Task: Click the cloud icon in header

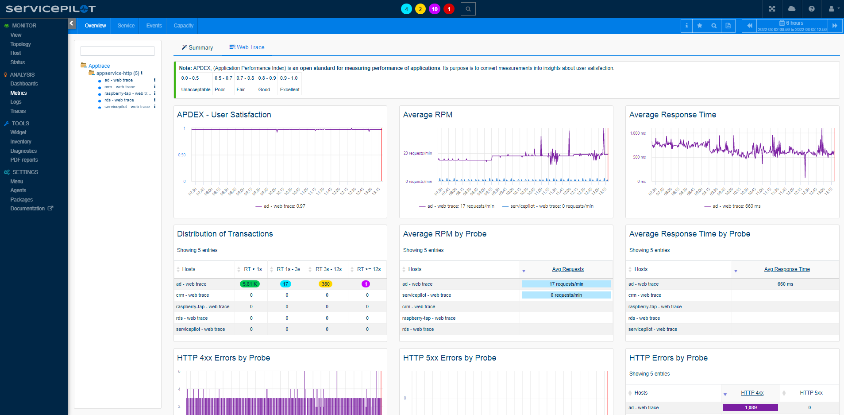Action: [x=792, y=9]
